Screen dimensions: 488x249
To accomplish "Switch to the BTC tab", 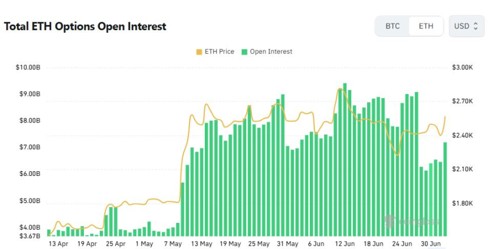I will pos(393,26).
